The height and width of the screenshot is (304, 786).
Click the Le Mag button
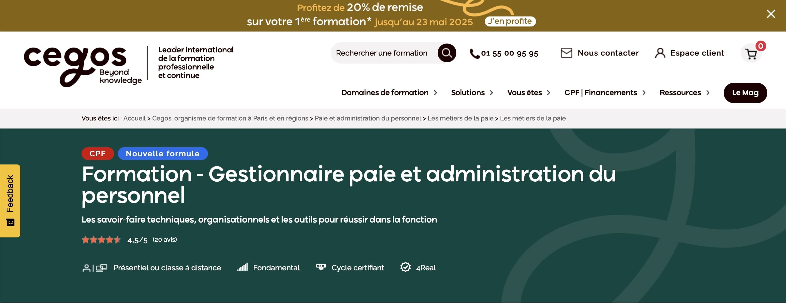click(x=745, y=93)
